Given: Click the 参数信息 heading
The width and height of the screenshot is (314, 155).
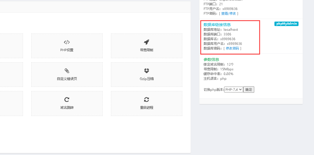Looking at the screenshot, I should coord(211,60).
